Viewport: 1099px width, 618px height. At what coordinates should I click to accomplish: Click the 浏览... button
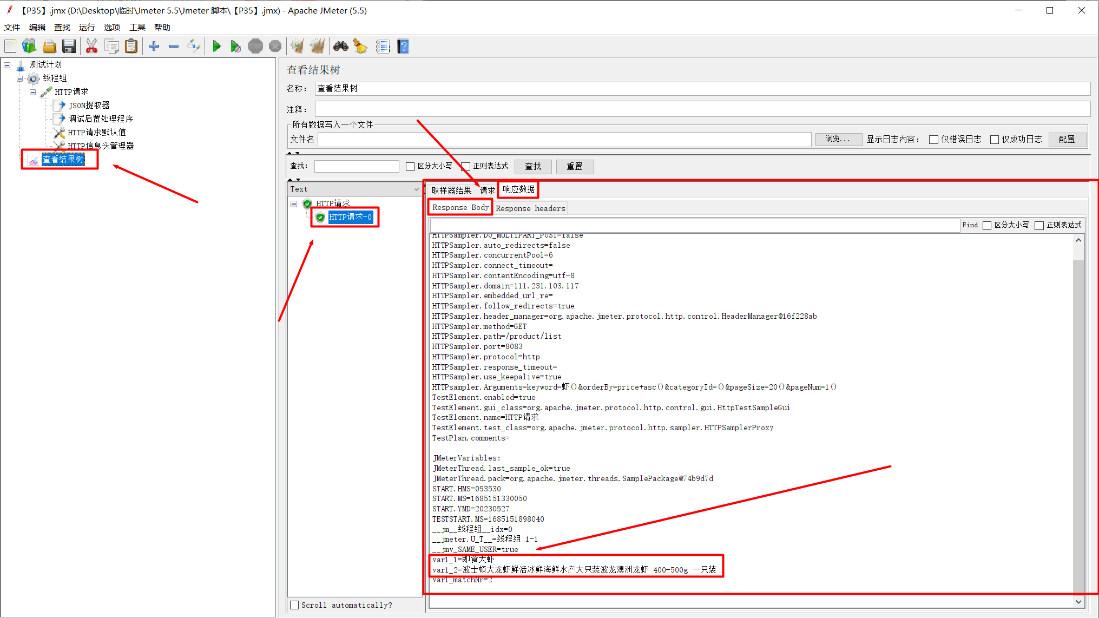tap(838, 140)
